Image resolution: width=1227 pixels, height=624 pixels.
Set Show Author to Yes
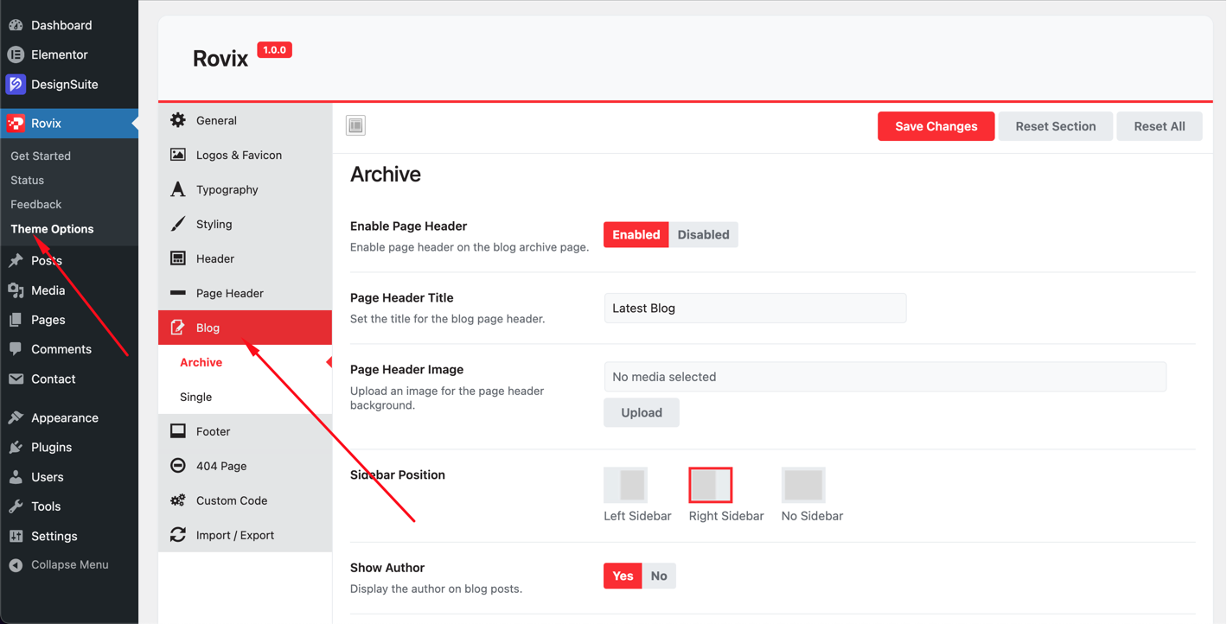click(x=623, y=576)
